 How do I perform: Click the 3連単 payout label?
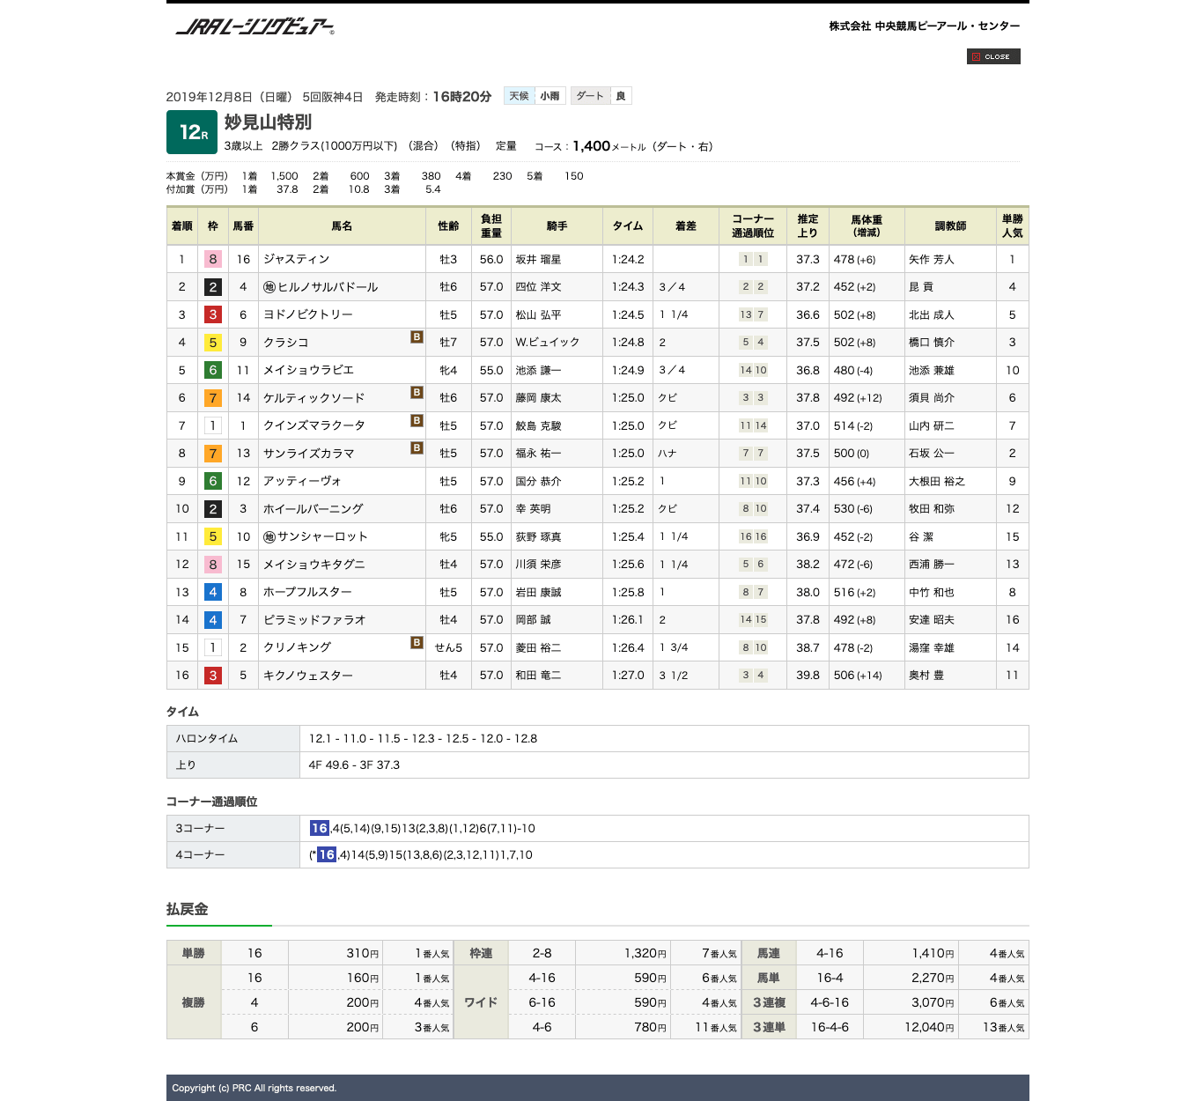(769, 1027)
